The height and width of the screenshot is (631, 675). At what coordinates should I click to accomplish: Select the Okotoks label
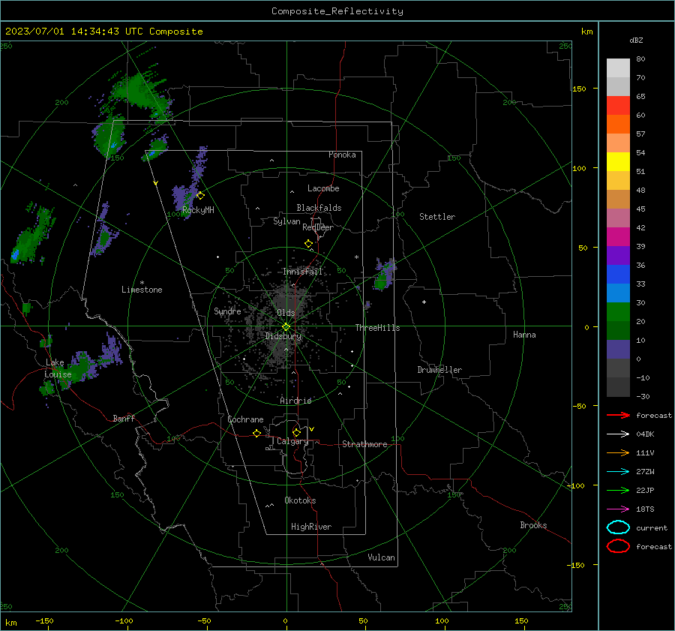point(300,500)
